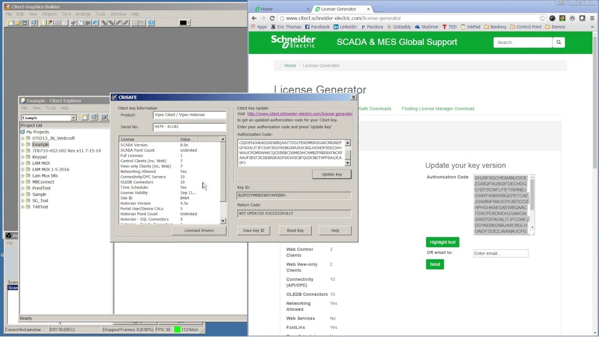
Task: Click the Enter email input field
Action: click(501, 253)
